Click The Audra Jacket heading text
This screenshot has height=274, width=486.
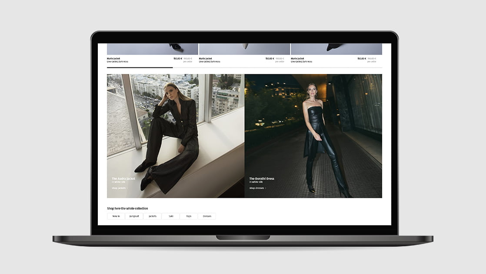coord(123,179)
